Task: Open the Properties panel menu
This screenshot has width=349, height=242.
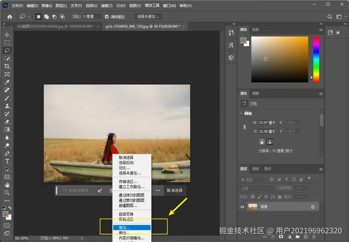Action: point(321,94)
